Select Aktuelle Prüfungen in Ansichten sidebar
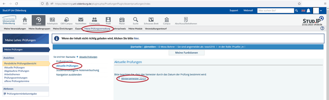The width and height of the screenshot is (329, 100). tap(15, 67)
